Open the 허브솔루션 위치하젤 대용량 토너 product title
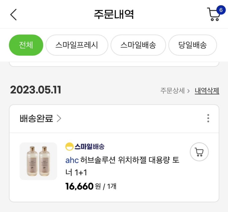The height and width of the screenshot is (212, 228). pos(122,166)
